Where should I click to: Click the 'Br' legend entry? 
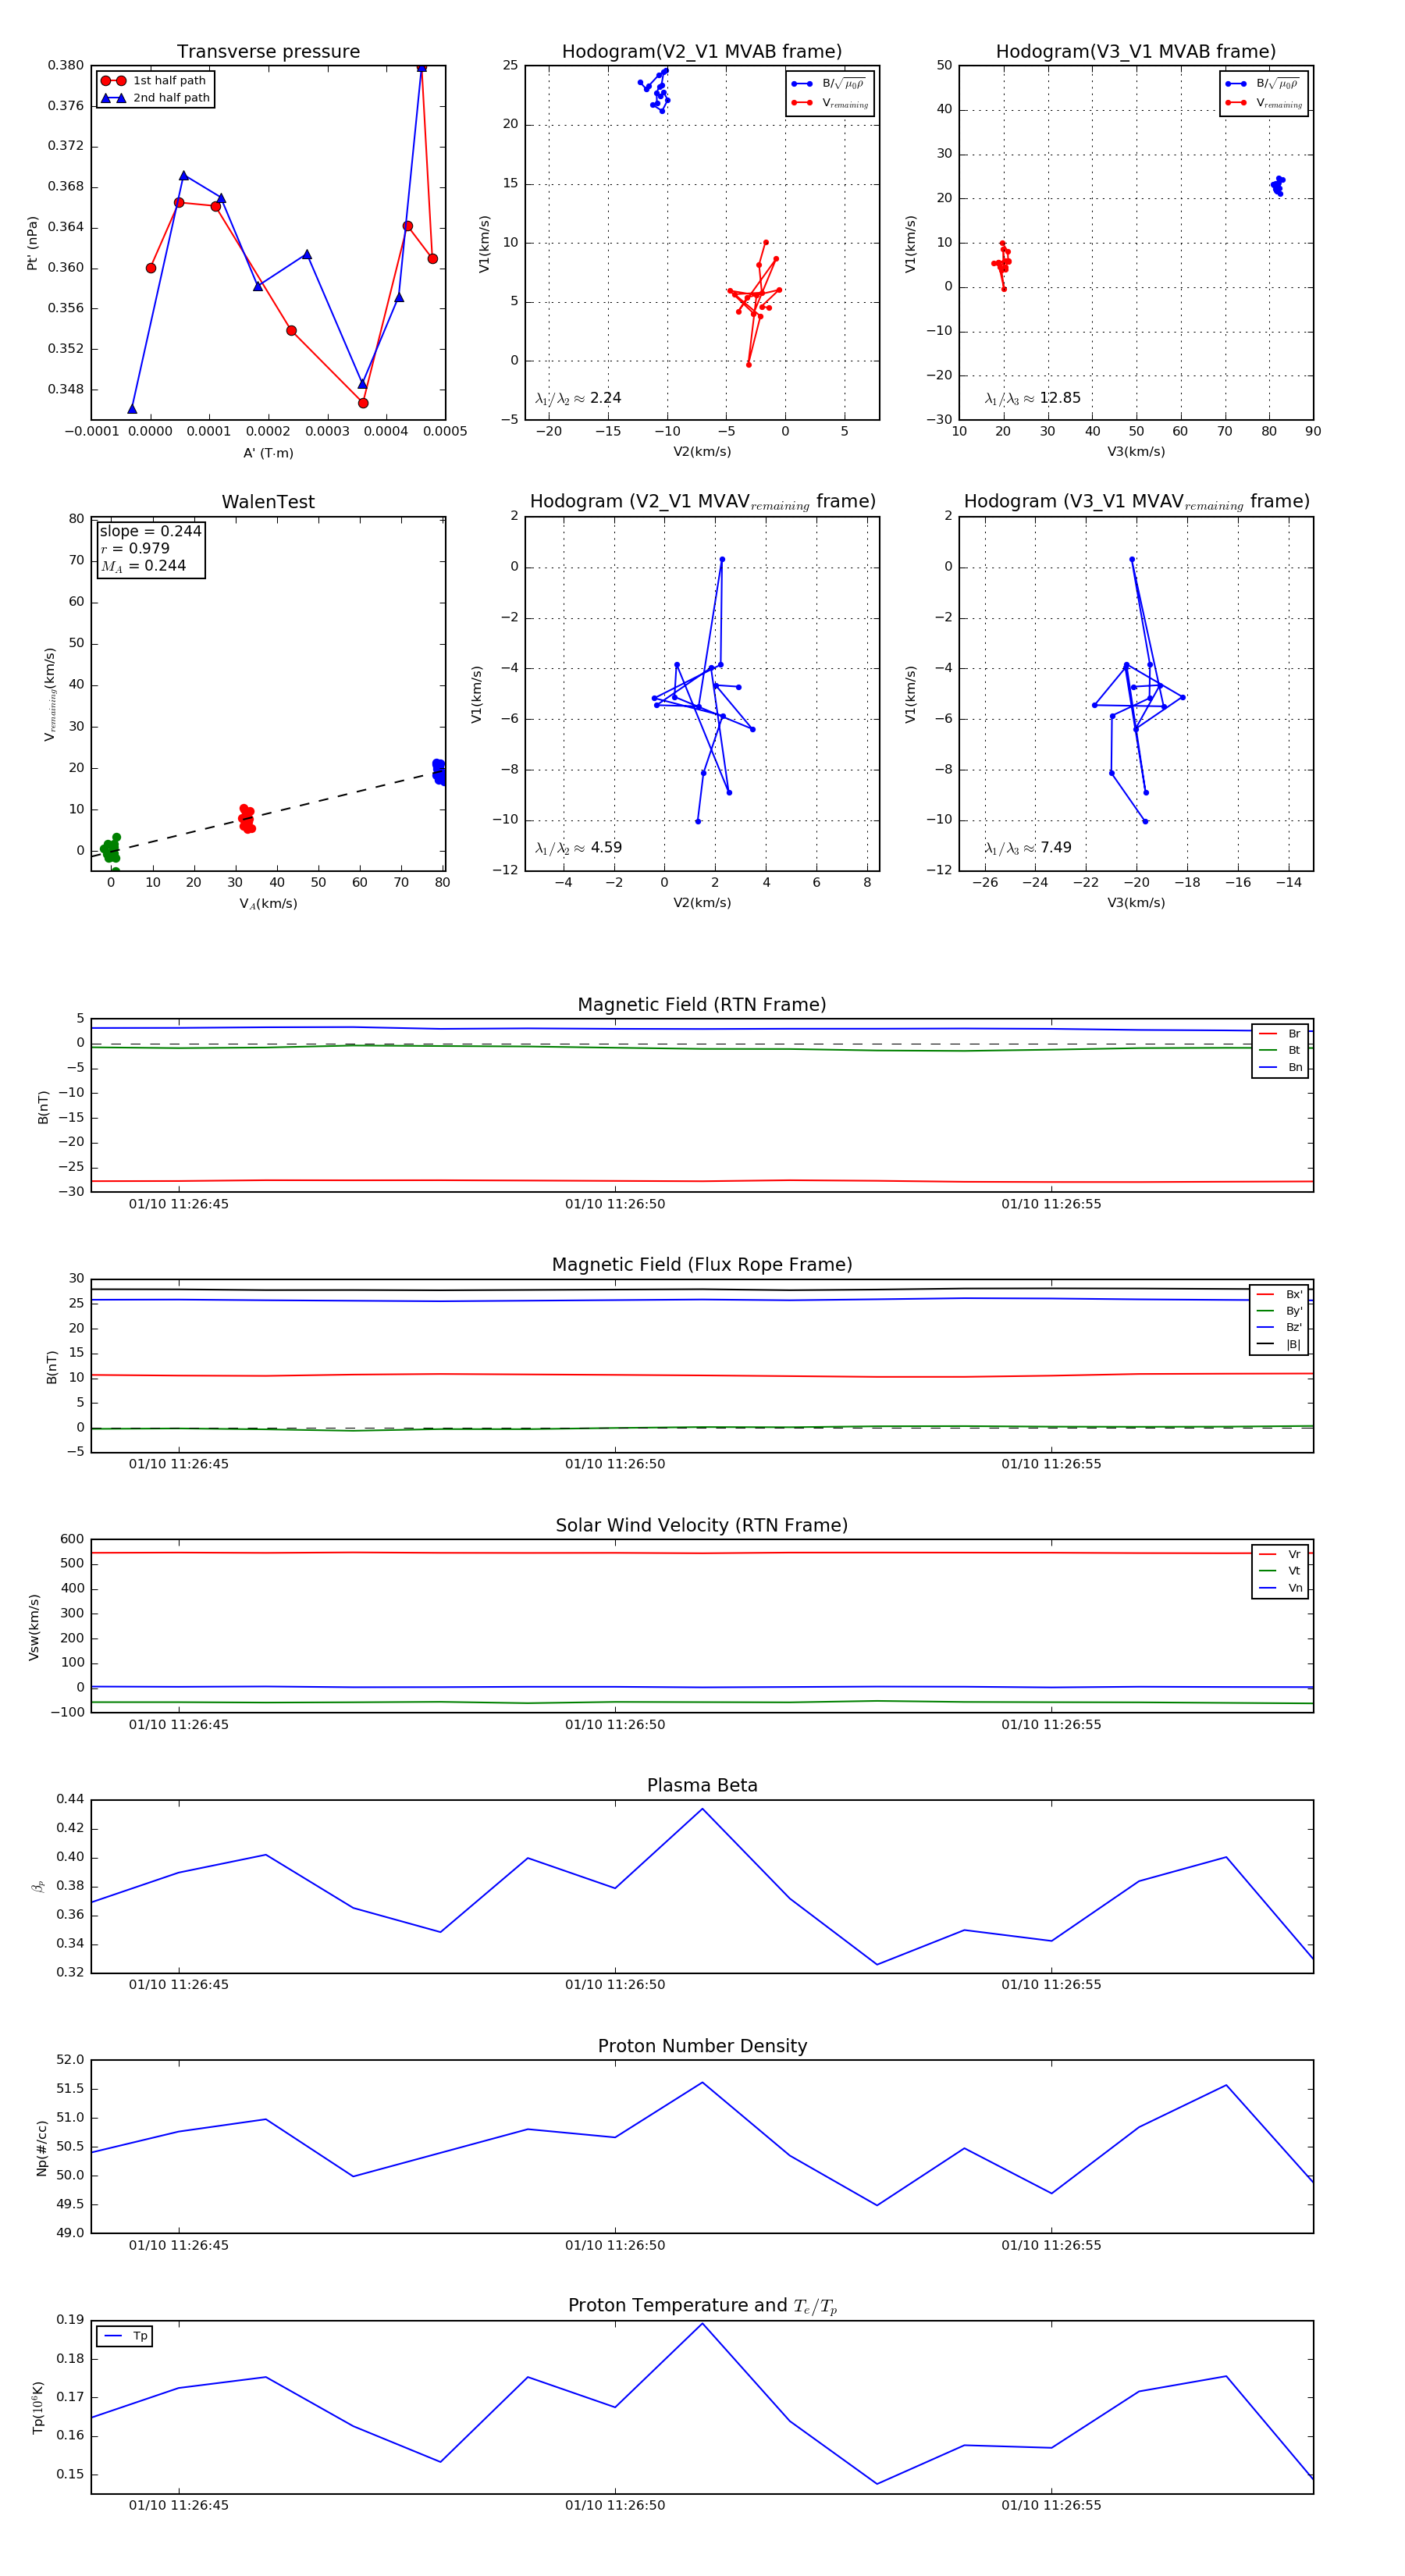coord(1280,1034)
